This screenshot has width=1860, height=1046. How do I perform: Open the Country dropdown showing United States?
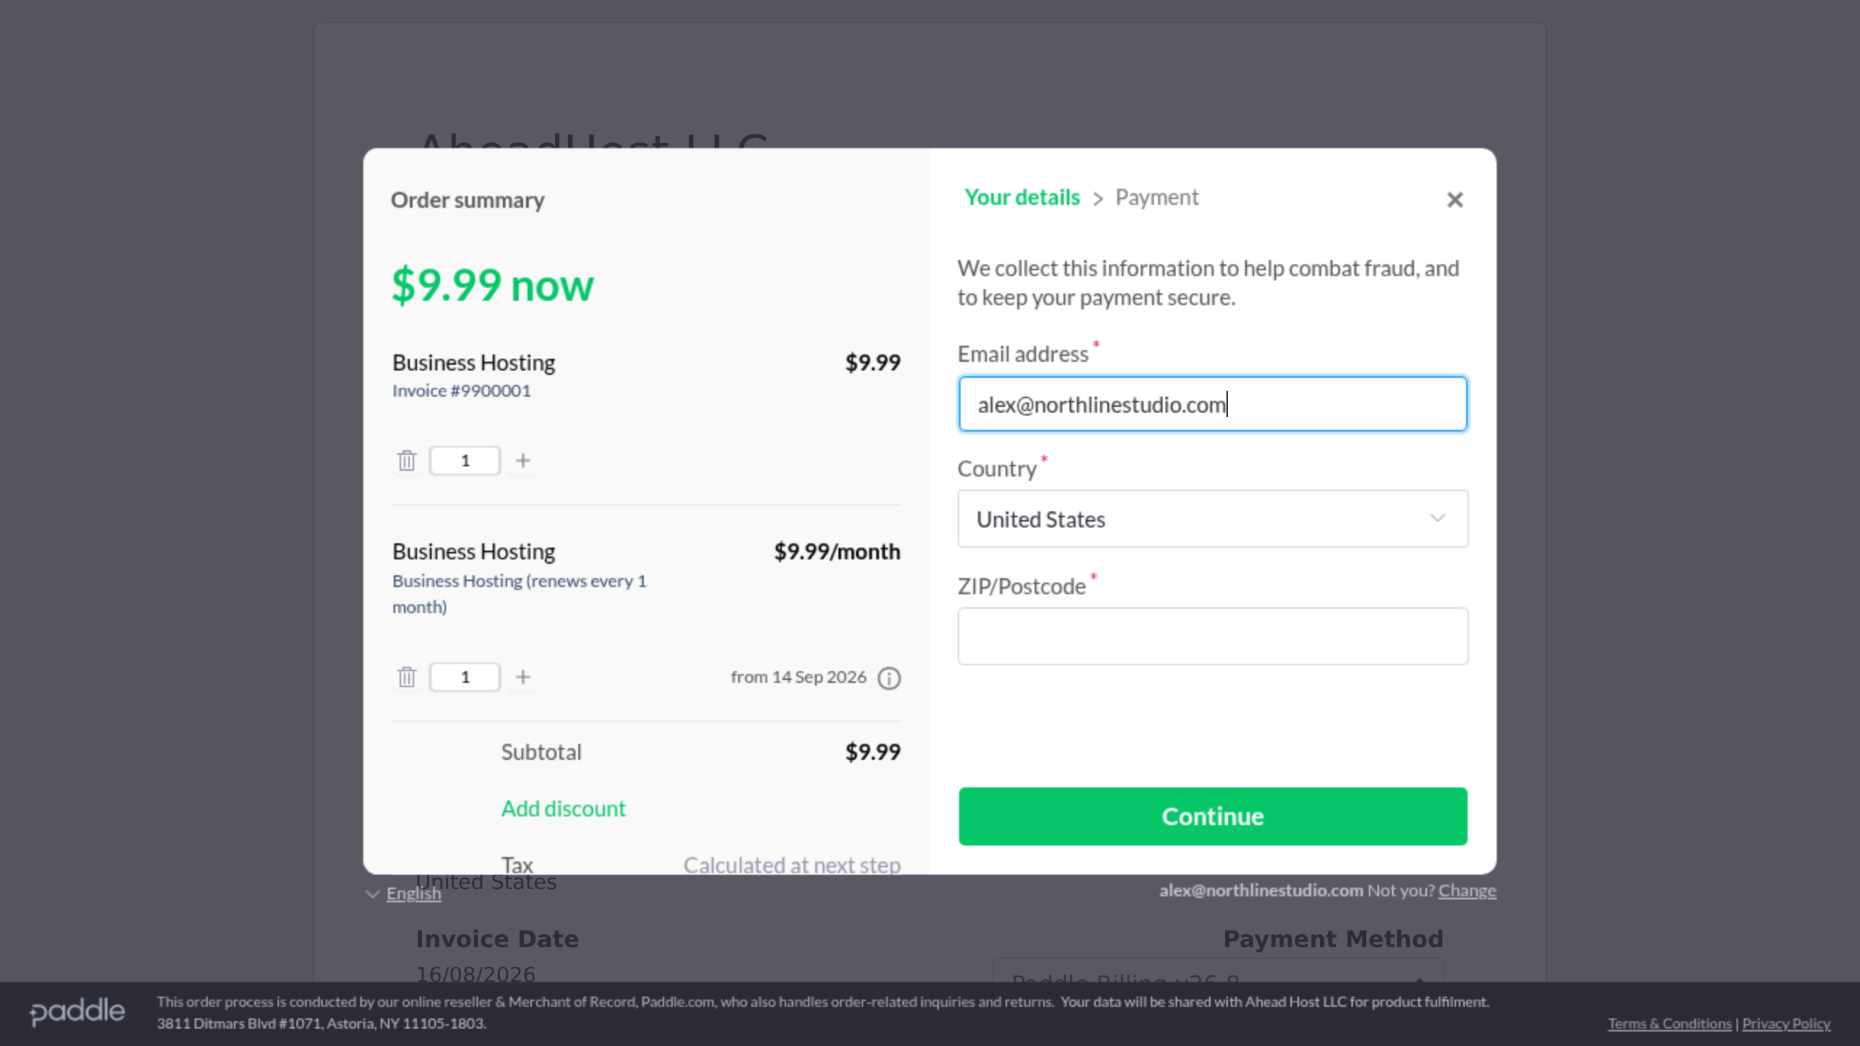pos(1213,519)
